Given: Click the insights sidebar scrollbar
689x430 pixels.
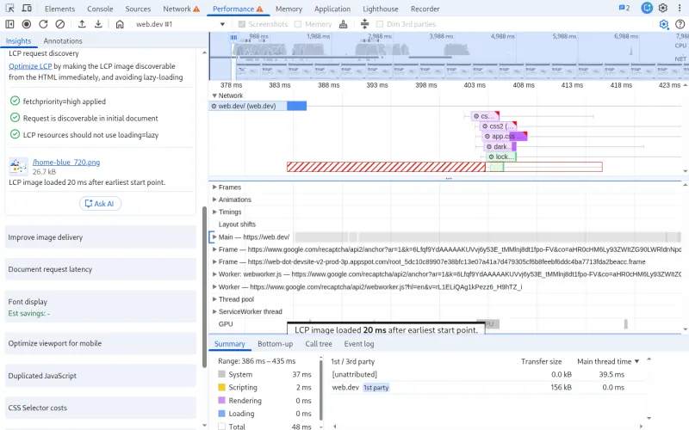Looking at the screenshot, I should (204, 287).
